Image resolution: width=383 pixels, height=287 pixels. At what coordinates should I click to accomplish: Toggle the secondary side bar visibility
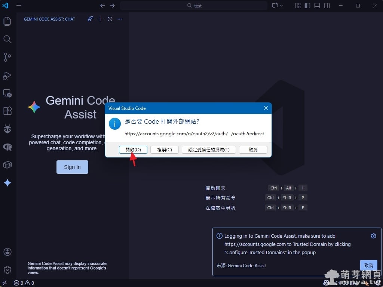[x=327, y=6]
